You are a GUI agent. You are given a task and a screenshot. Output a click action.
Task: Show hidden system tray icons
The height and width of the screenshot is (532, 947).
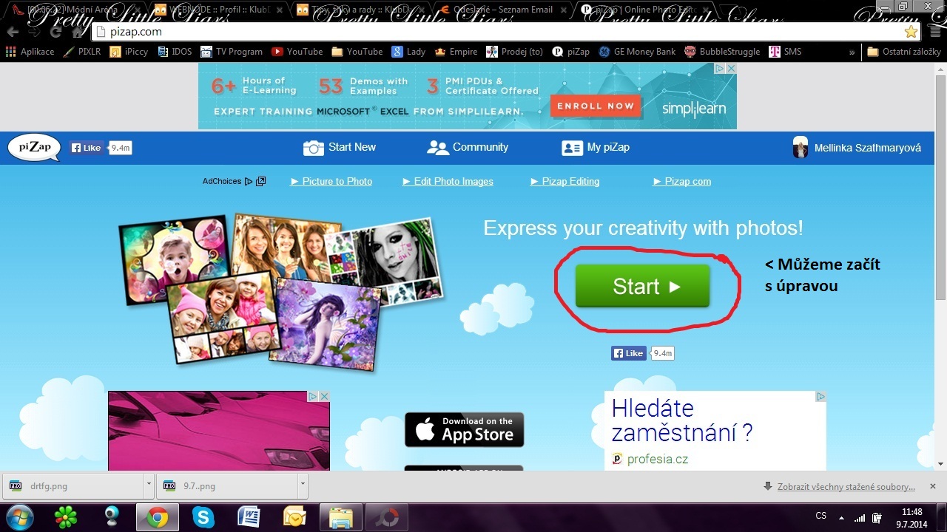pyautogui.click(x=841, y=516)
